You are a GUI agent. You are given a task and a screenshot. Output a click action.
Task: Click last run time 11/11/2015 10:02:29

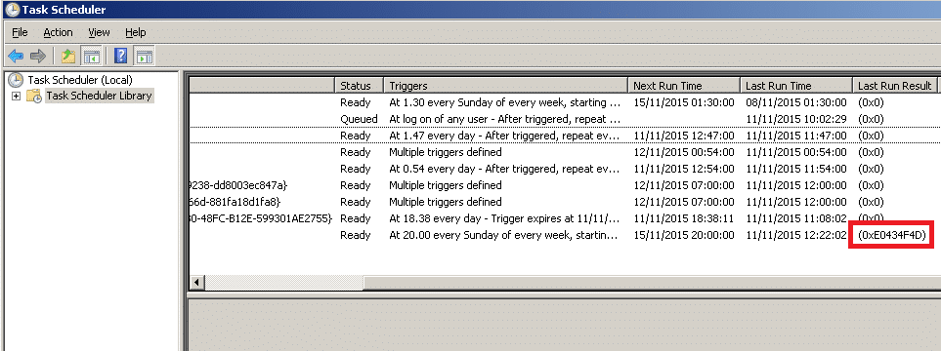795,119
